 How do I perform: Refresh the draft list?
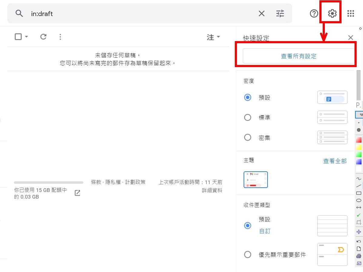(43, 37)
